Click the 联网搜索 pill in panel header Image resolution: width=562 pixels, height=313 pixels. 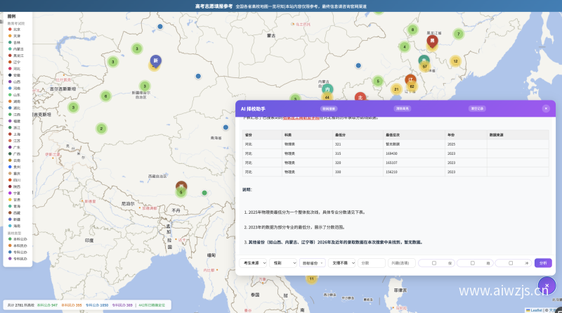point(329,108)
